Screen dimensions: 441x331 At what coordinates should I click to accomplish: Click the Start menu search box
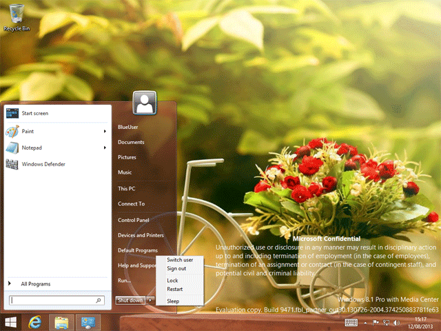[55, 301]
